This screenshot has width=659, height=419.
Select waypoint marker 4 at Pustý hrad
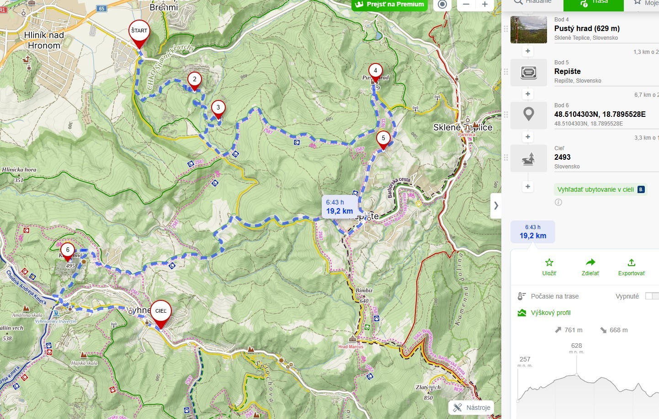(x=375, y=72)
